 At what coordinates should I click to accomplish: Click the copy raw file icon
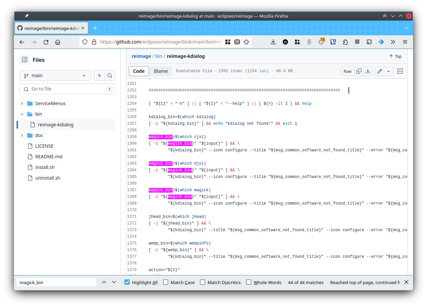[x=358, y=71]
